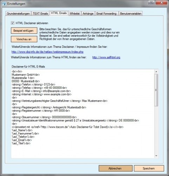Image resolution: width=169 pixels, height=176 pixels.
Task: Cancel changes with Abbrechen
Action: click(115, 168)
